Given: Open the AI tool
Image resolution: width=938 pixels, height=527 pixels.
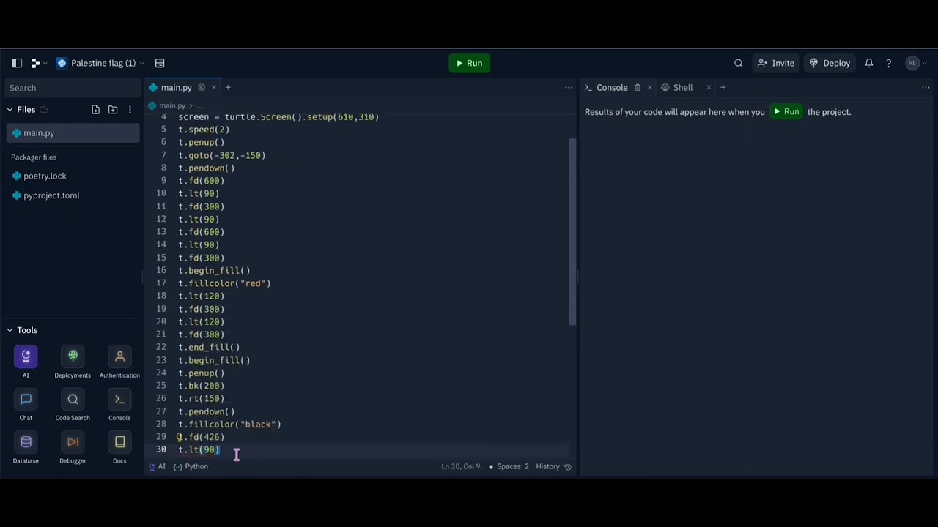Looking at the screenshot, I should (x=26, y=362).
